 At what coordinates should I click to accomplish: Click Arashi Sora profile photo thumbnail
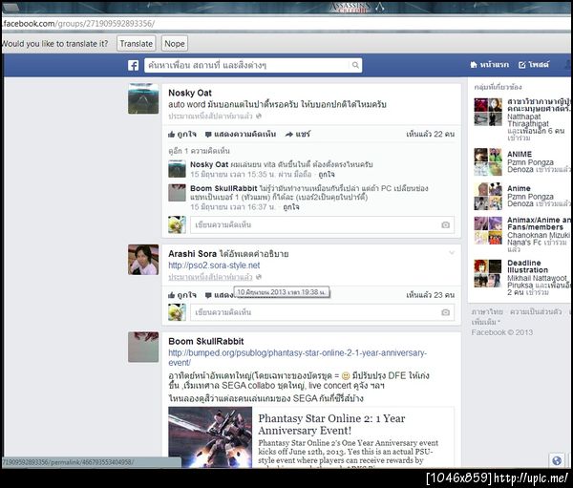point(143,260)
